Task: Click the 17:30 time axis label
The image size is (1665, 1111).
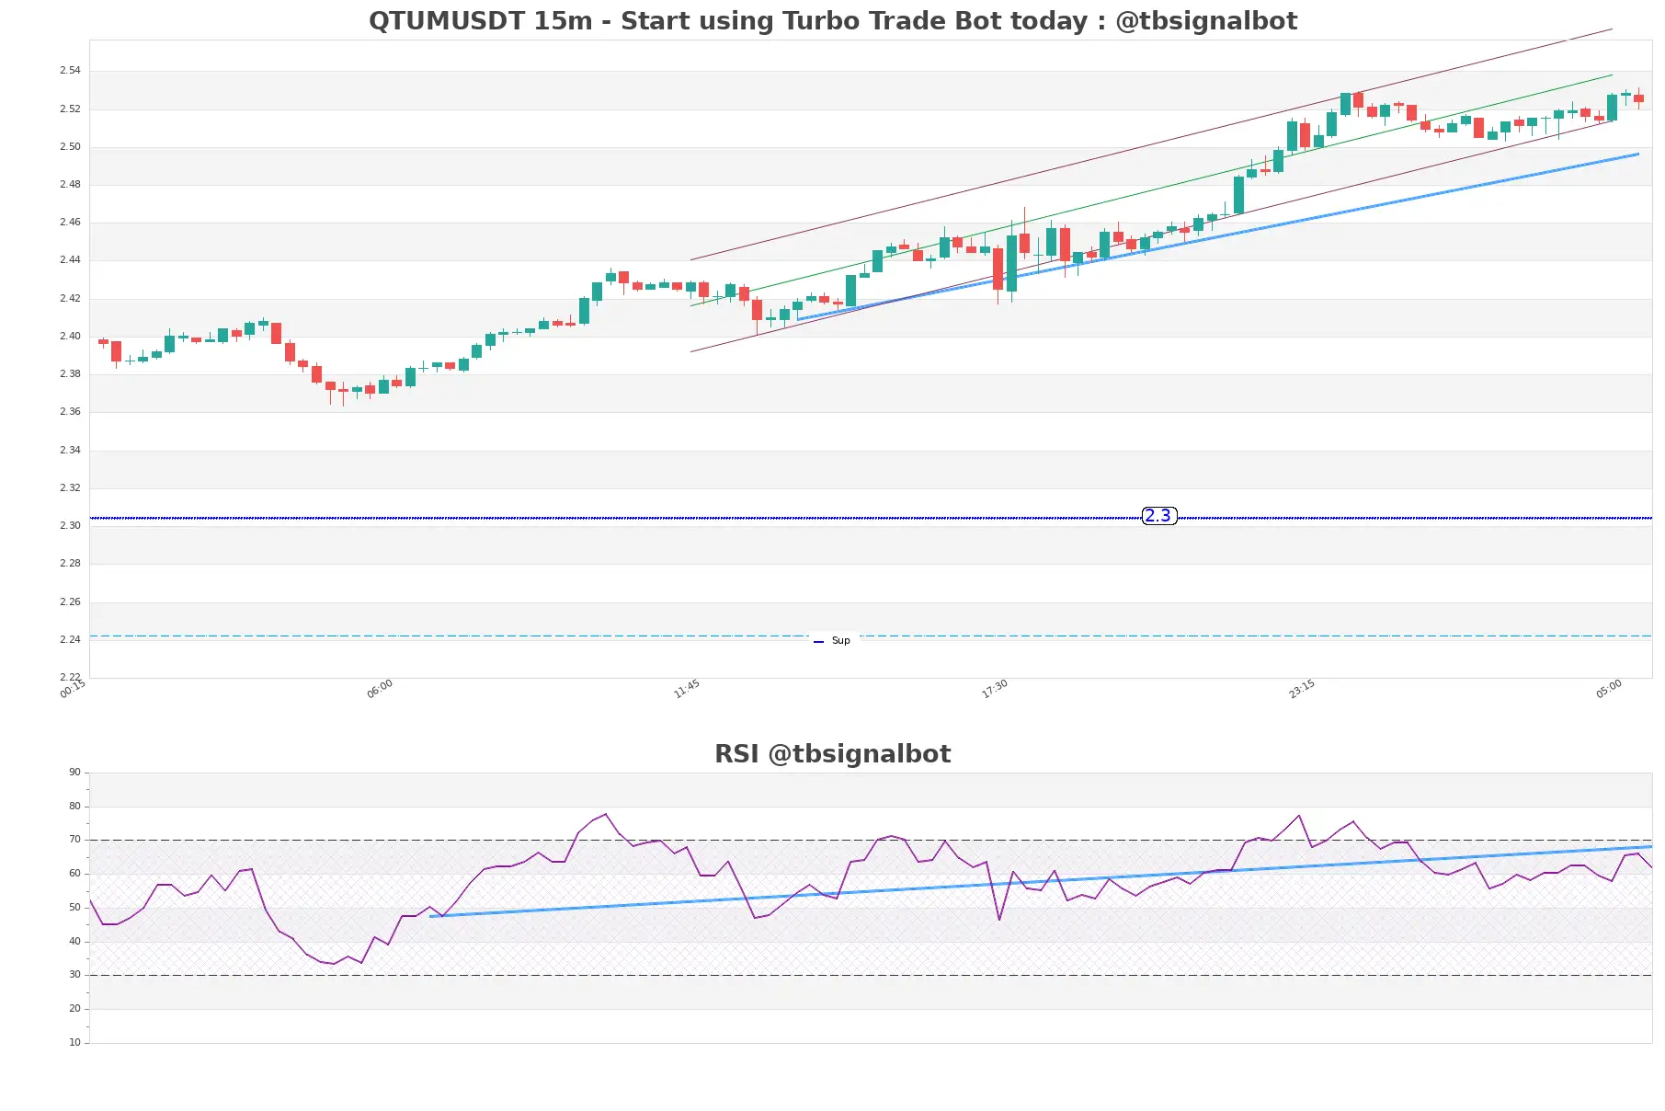Action: tap(995, 689)
